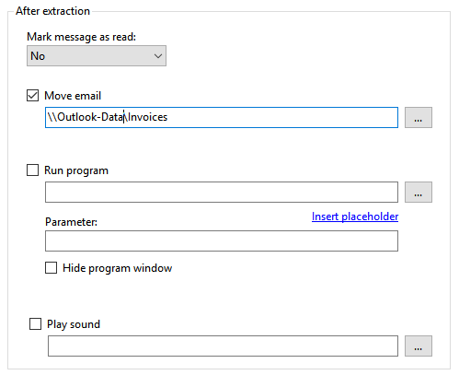Image resolution: width=459 pixels, height=375 pixels.
Task: Open the Mark message as read combo box
Action: tap(97, 56)
